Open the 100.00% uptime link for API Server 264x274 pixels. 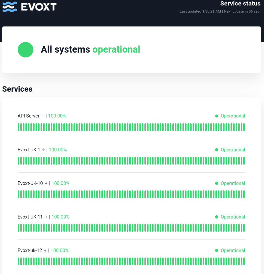pos(57,116)
